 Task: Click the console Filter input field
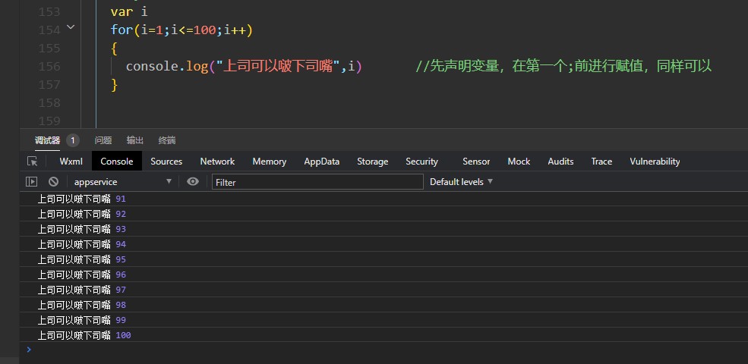pyautogui.click(x=317, y=181)
